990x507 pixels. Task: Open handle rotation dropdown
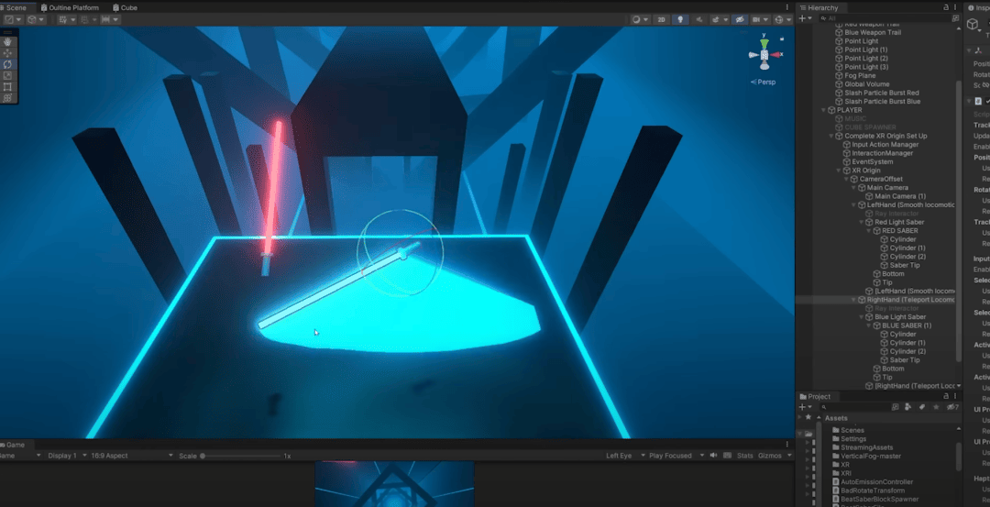click(x=36, y=19)
